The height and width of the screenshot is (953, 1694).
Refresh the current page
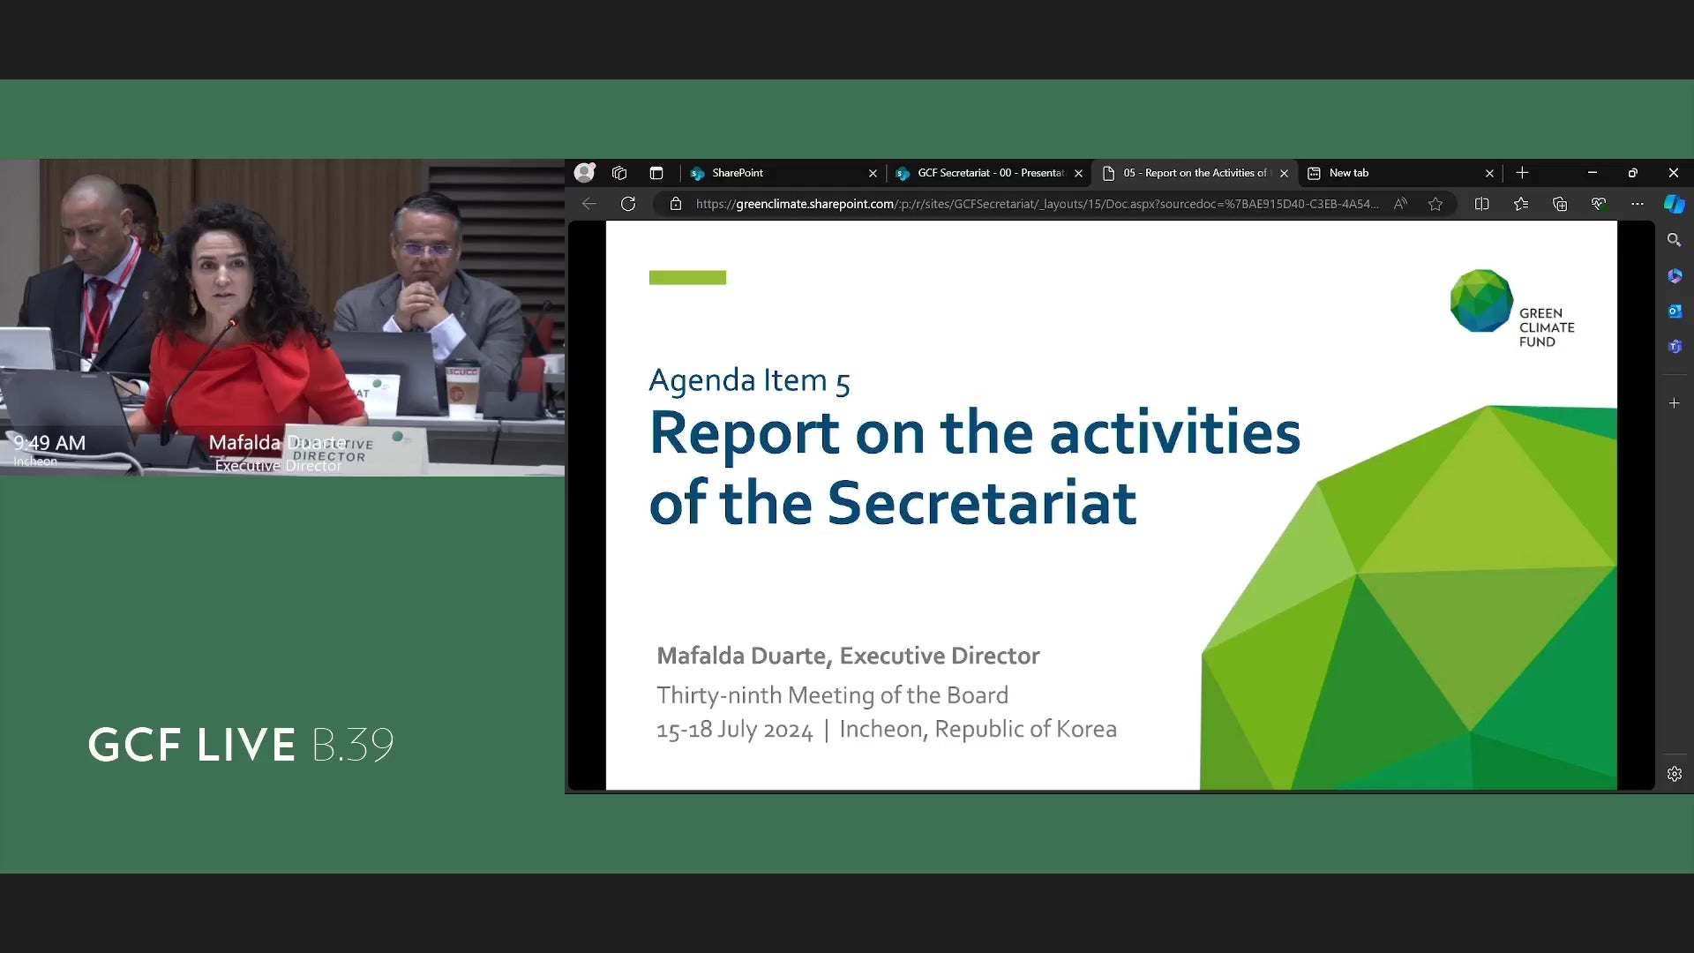pyautogui.click(x=628, y=204)
